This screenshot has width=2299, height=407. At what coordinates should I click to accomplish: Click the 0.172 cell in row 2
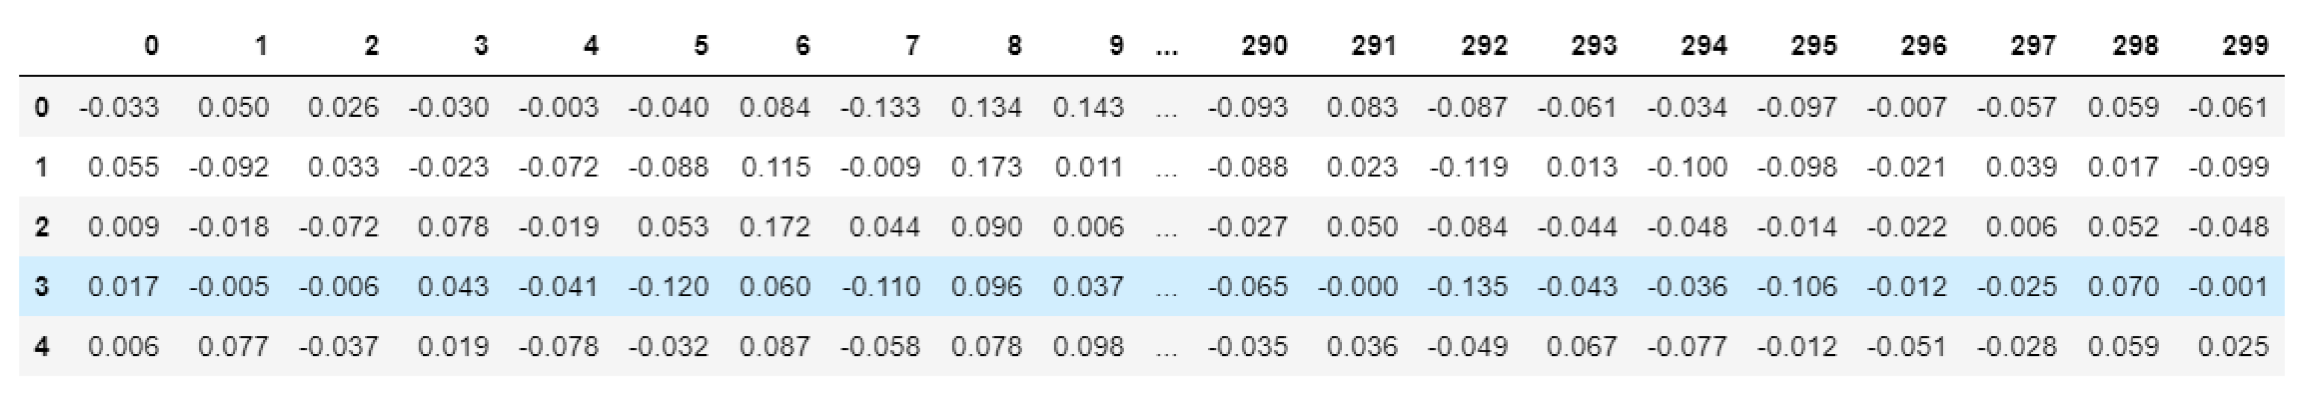[x=774, y=227]
